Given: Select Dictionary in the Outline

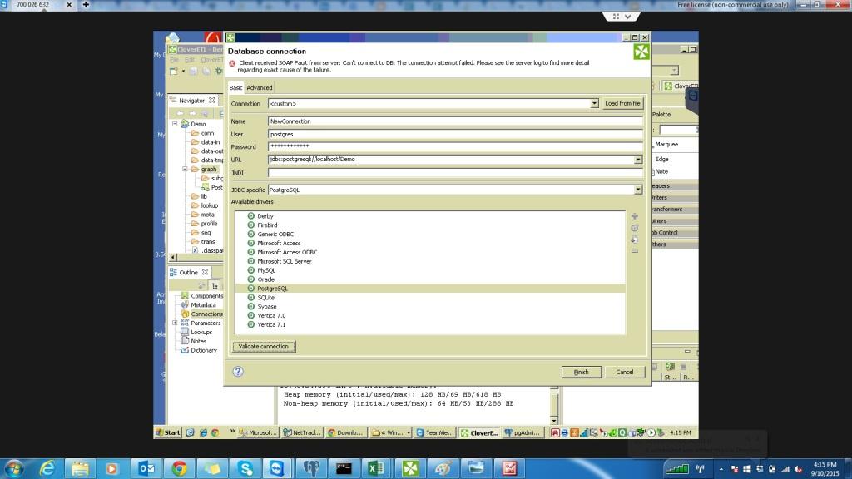Looking at the screenshot, I should tap(203, 350).
